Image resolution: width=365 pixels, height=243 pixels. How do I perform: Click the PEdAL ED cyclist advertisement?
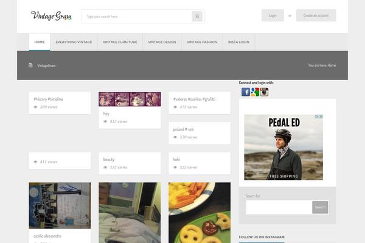pyautogui.click(x=283, y=147)
